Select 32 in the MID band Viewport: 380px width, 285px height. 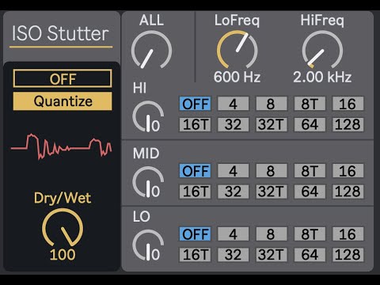(x=233, y=192)
